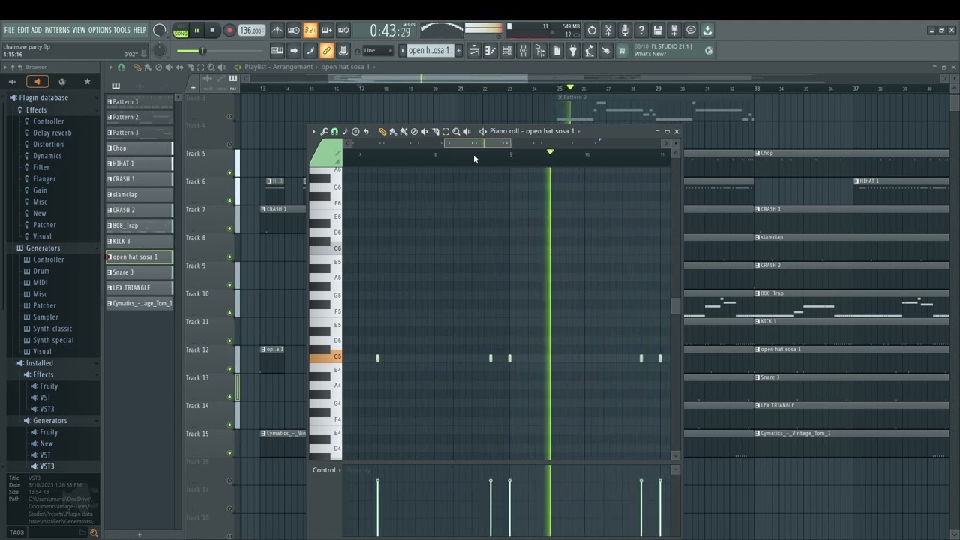Screen dimensions: 960x540
Task: Click the browser search magnifier icon
Action: click(94, 532)
